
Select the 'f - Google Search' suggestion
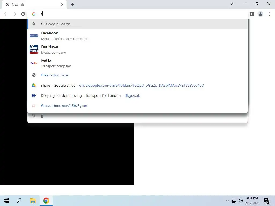point(137,24)
